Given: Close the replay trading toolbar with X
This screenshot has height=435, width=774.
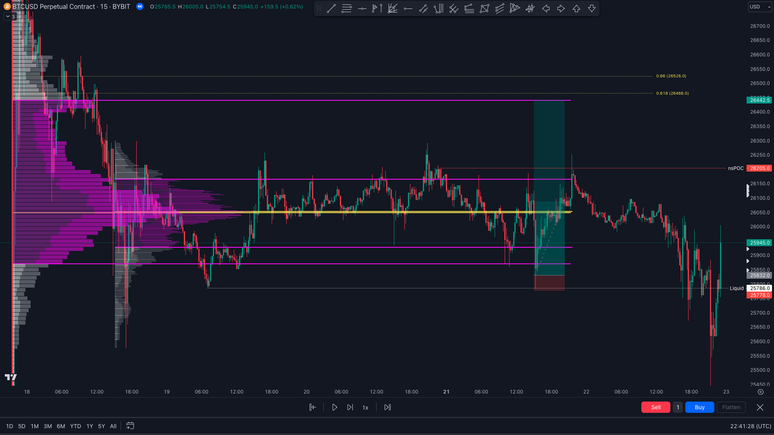Looking at the screenshot, I should tap(760, 407).
